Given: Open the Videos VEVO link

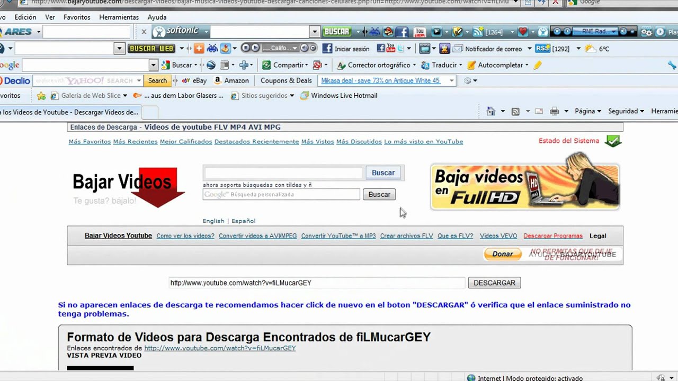Looking at the screenshot, I should (498, 236).
